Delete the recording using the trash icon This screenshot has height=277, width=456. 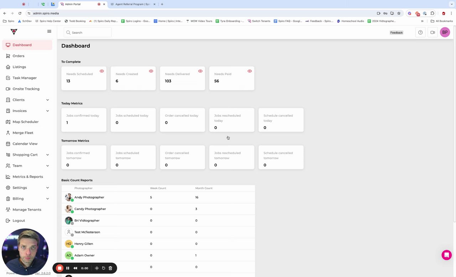point(110,268)
